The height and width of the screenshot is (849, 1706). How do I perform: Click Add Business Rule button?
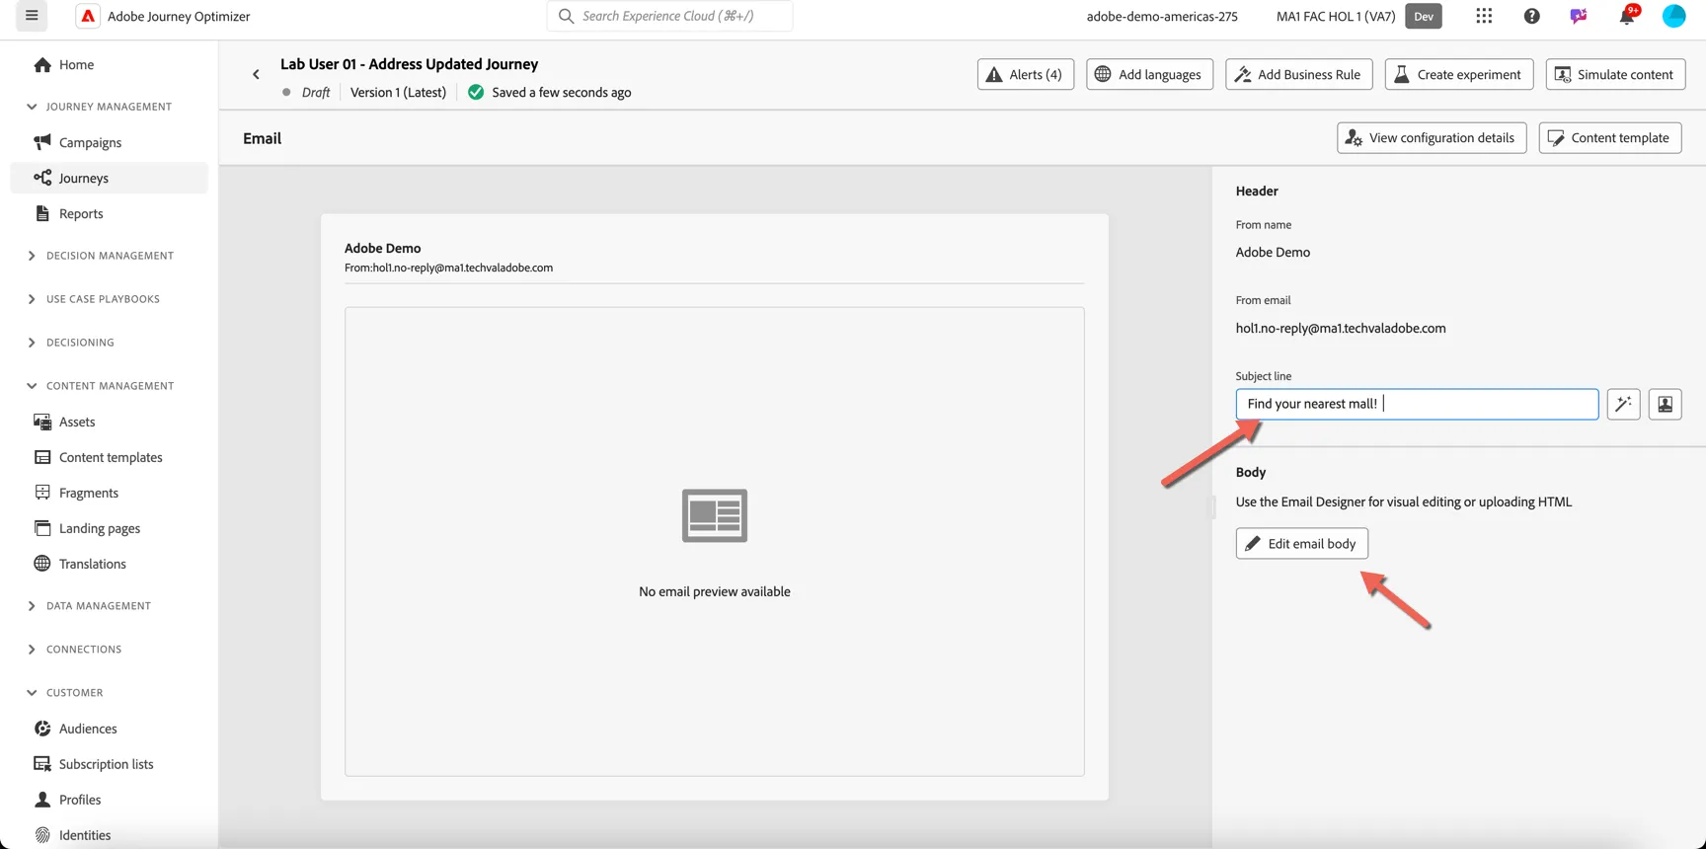coord(1298,74)
